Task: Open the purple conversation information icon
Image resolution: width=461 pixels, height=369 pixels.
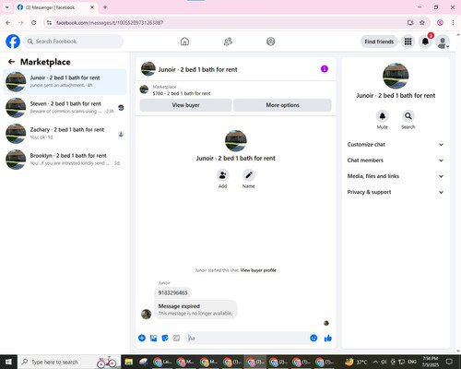Action: (x=325, y=69)
